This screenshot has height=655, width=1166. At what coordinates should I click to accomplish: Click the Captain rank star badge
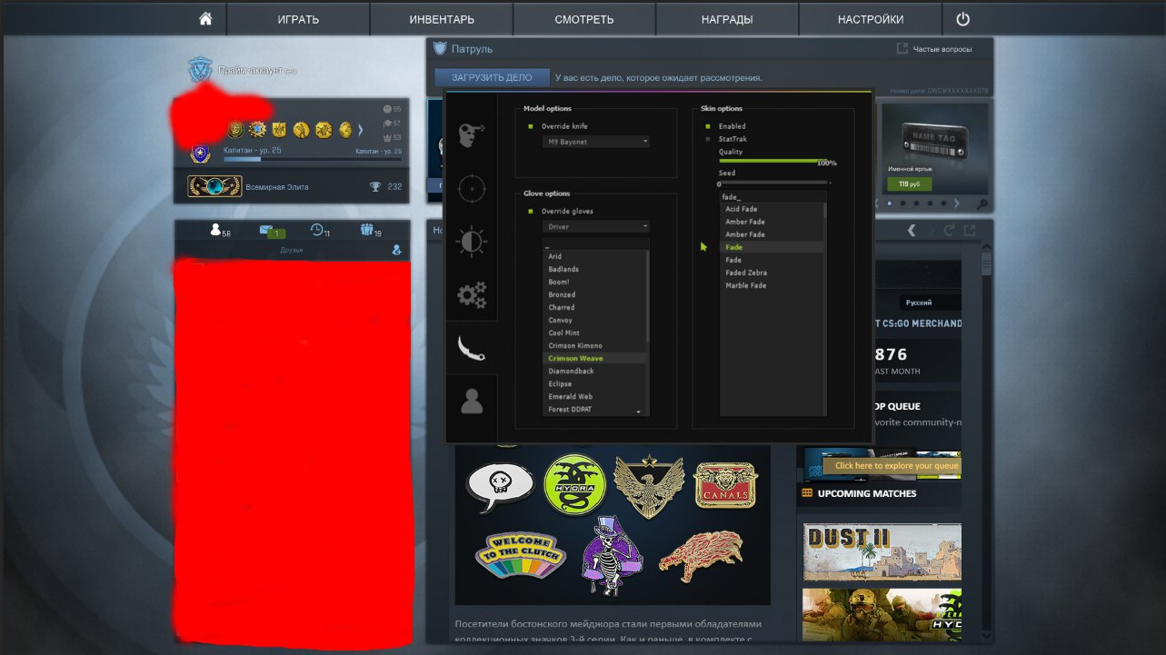[200, 154]
